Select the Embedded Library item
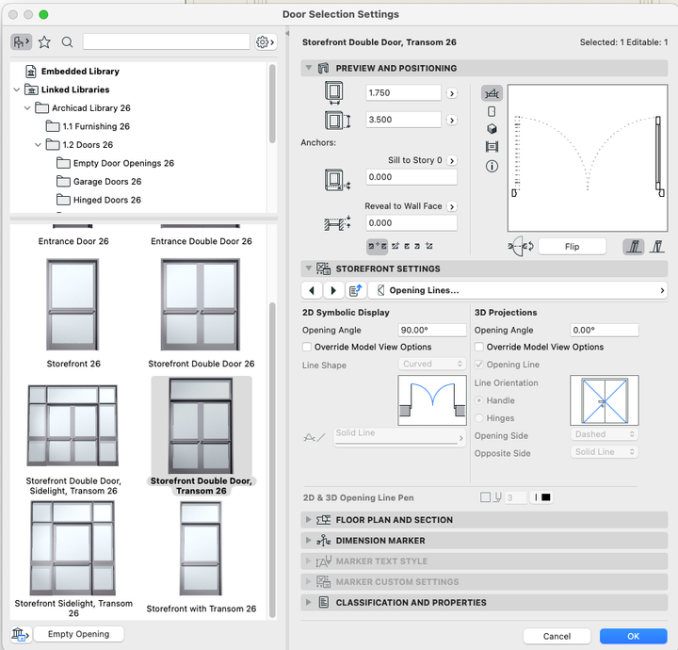The height and width of the screenshot is (650, 678). click(x=79, y=72)
